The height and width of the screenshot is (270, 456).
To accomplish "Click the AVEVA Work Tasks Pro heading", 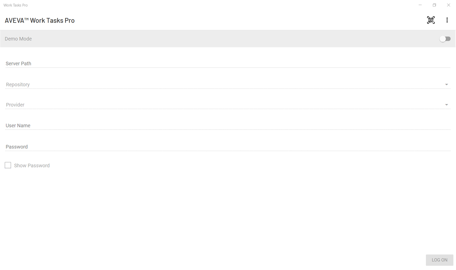I will 40,21.
